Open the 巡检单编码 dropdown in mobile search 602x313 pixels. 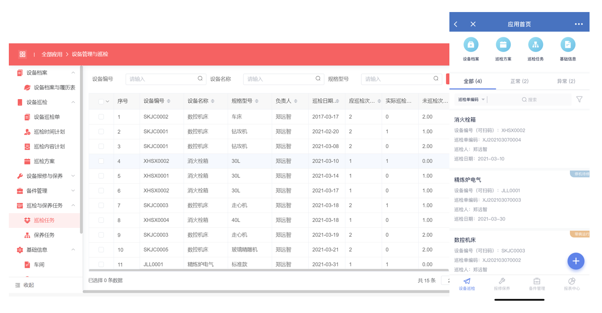coord(471,100)
